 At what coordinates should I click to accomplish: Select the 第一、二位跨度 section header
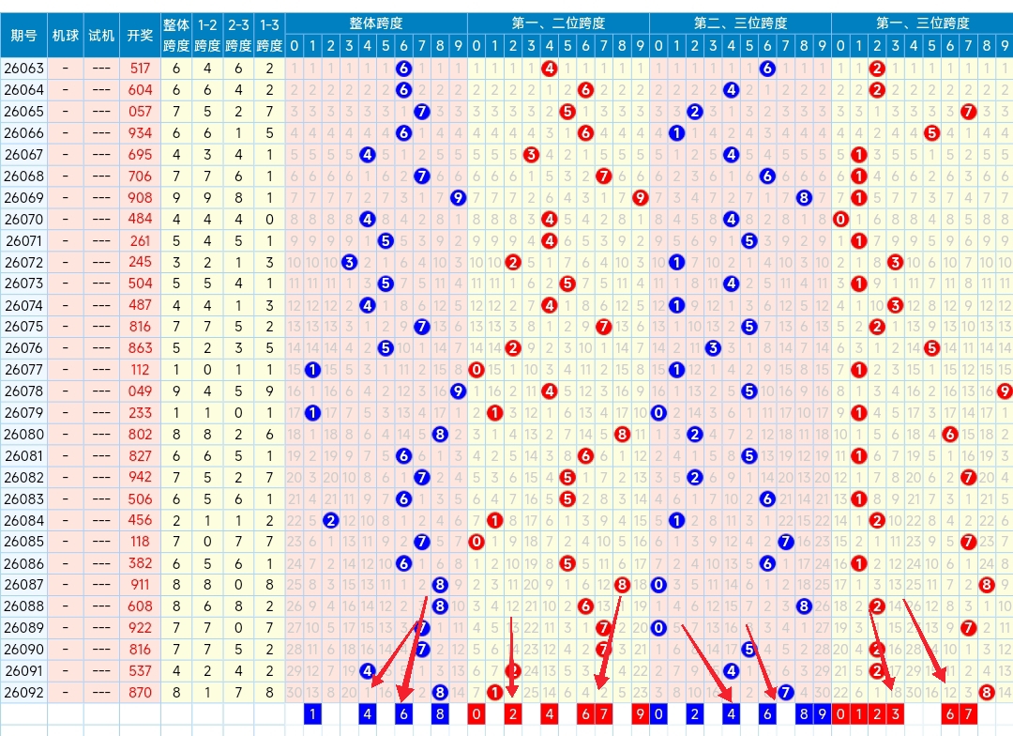[x=558, y=23]
